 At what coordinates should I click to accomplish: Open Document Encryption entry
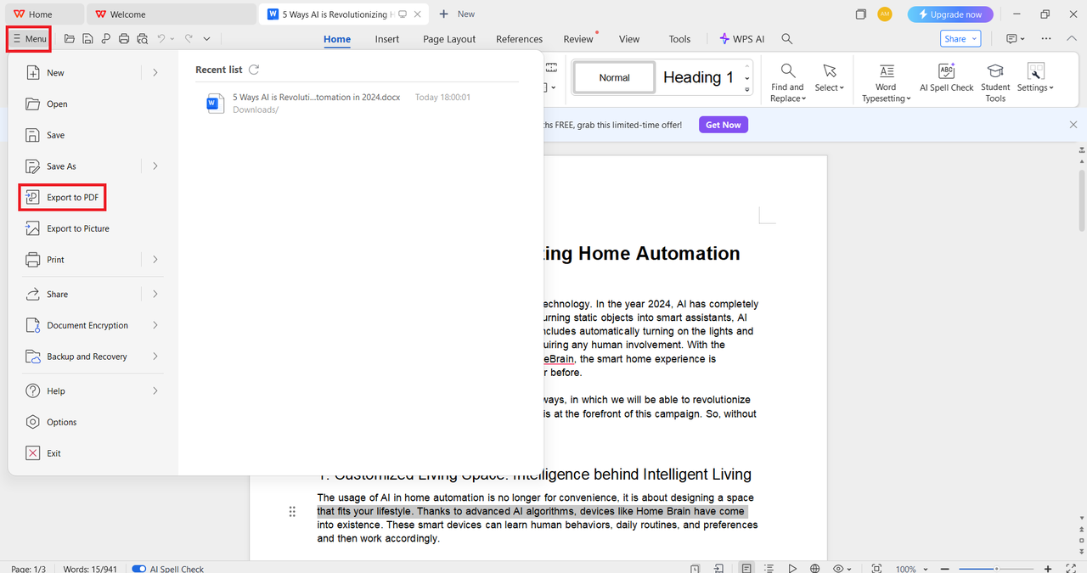(87, 326)
